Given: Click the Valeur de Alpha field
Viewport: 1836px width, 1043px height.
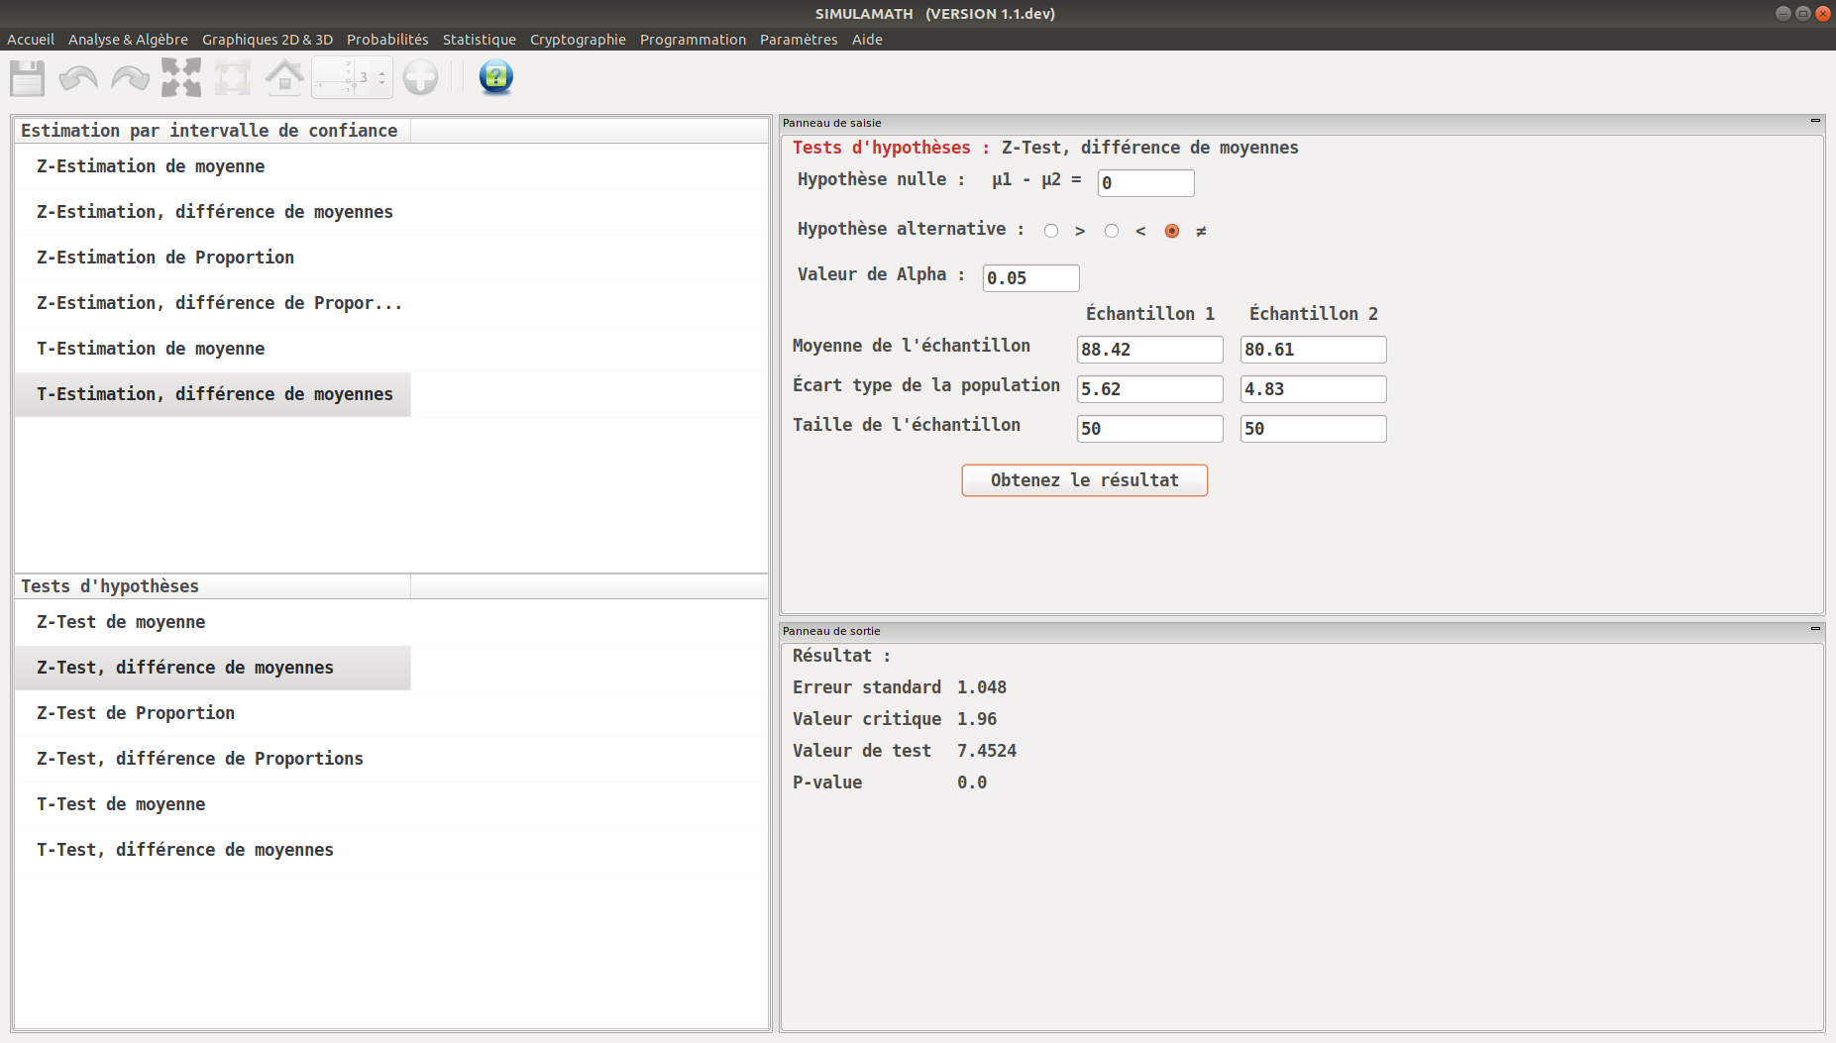Looking at the screenshot, I should (x=1030, y=278).
